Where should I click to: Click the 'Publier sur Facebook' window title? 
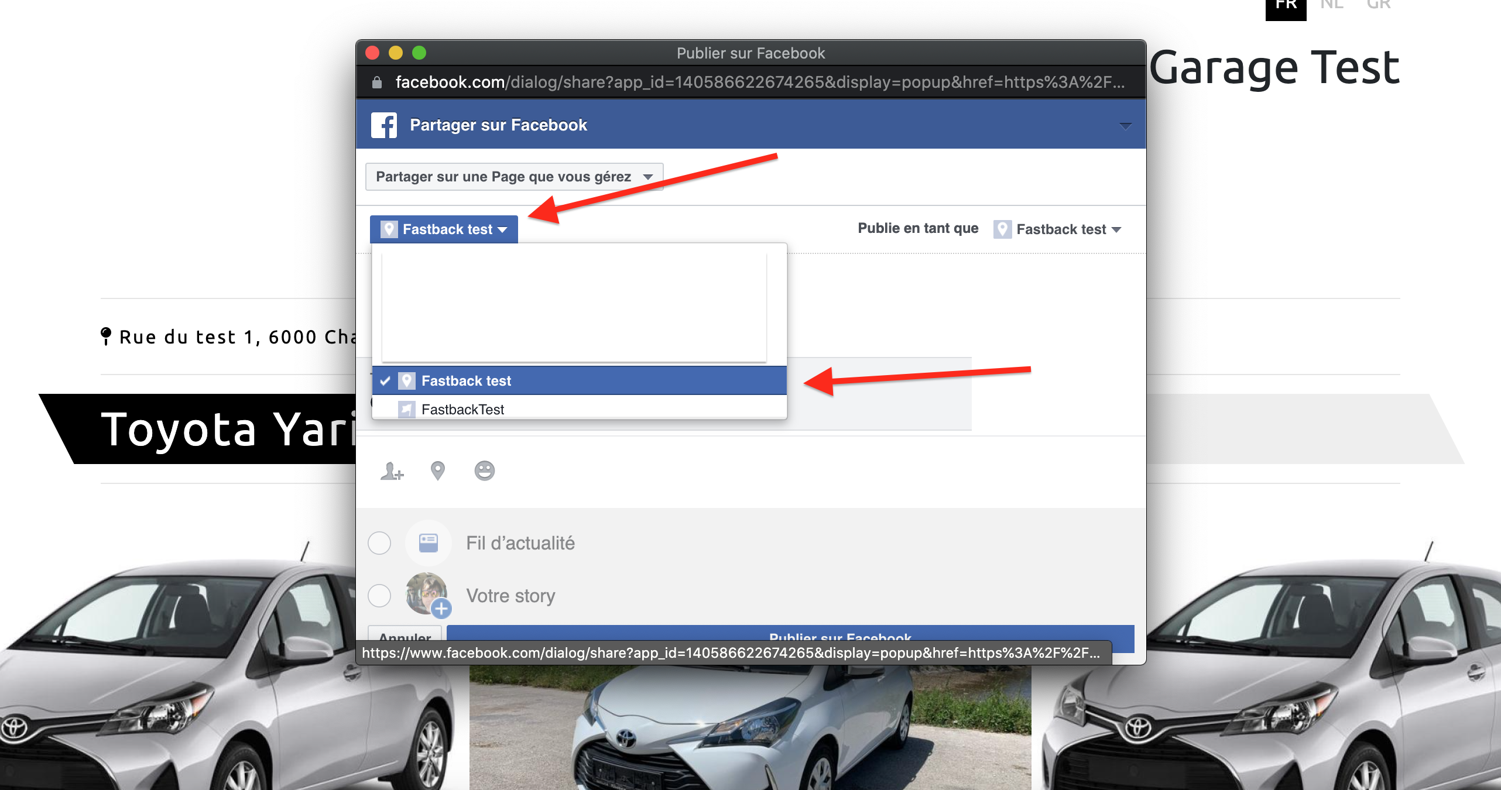pyautogui.click(x=750, y=53)
